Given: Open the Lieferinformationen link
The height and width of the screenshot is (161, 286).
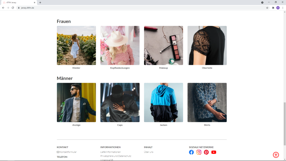Looking at the screenshot, I should click(111, 152).
